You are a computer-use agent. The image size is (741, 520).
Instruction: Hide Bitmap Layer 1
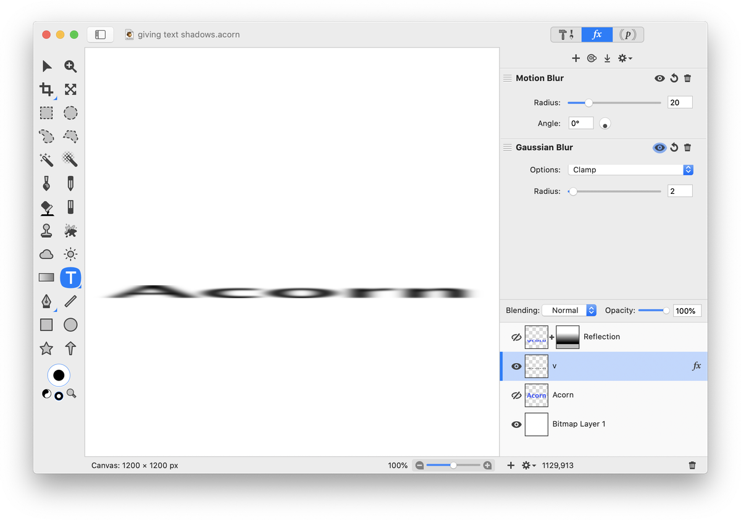[517, 424]
